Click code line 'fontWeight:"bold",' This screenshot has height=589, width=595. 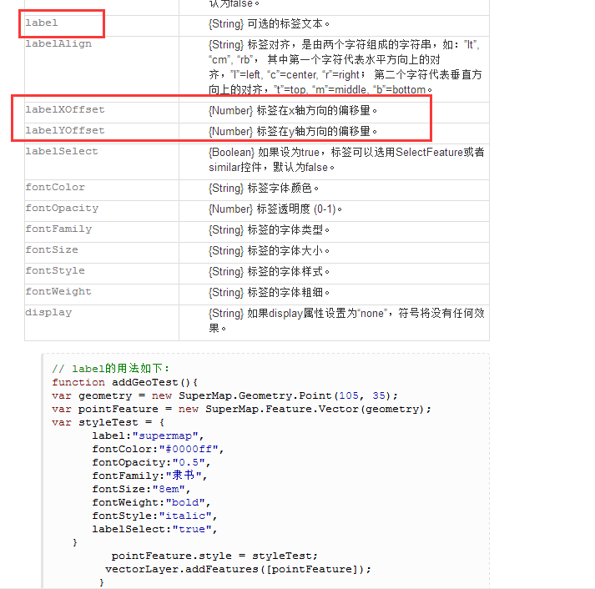tap(151, 502)
